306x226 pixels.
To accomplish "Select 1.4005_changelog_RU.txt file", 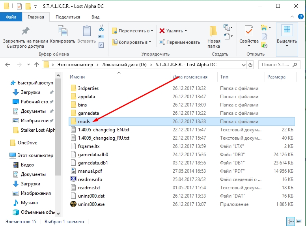I will pos(100,138).
